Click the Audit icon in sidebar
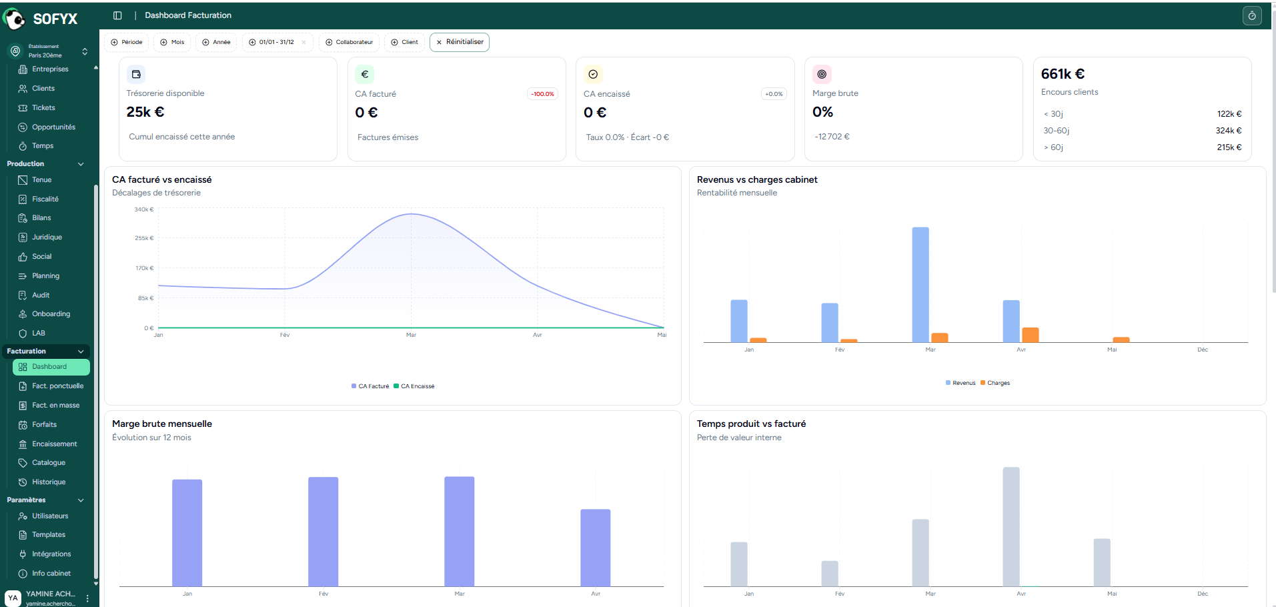 point(23,295)
